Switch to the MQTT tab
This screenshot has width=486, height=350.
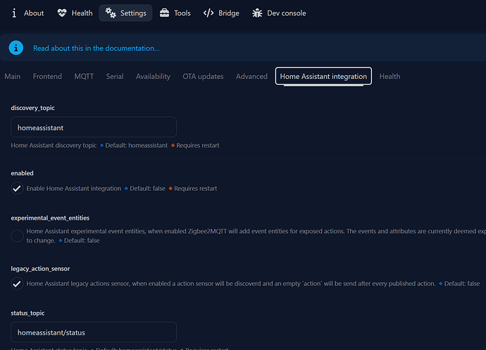(x=84, y=76)
